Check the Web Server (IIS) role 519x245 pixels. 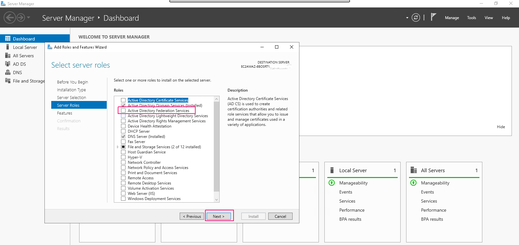point(123,194)
